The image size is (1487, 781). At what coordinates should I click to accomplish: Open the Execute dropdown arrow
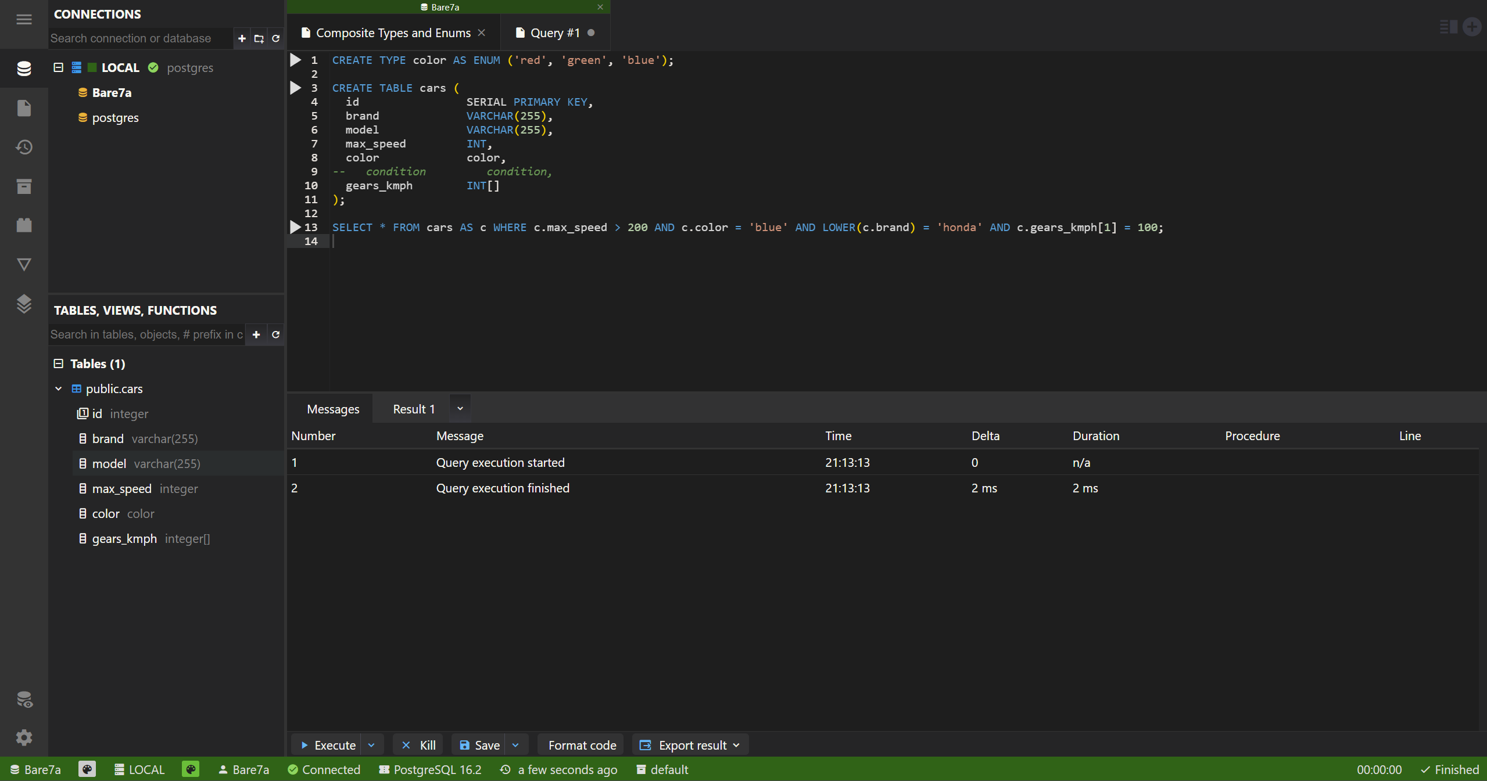[371, 745]
